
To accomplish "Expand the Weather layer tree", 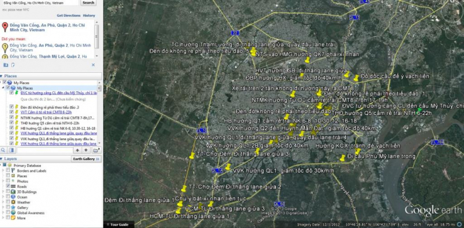I will [x=4, y=202].
